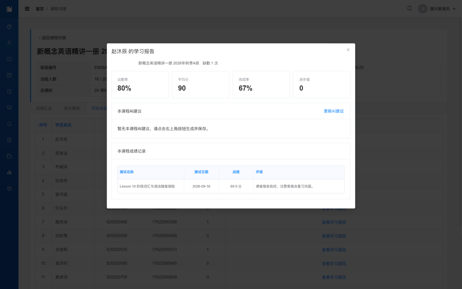
Task: Open the book courses sidebar icon
Action: pyautogui.click(x=9, y=59)
